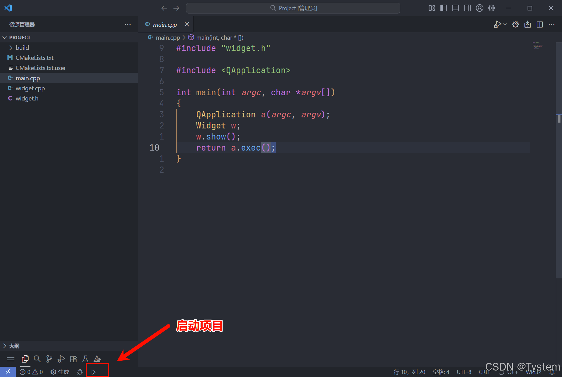562x377 pixels.
Task: Open widget.cpp from the explorer
Action: pyautogui.click(x=69, y=88)
